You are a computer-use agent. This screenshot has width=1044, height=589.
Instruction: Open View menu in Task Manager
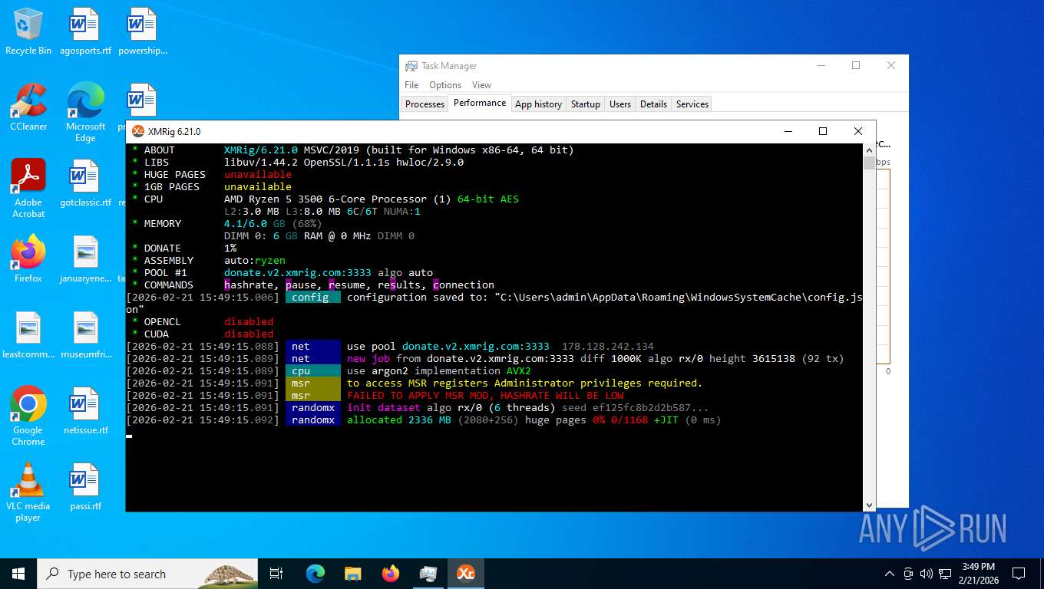coord(481,85)
